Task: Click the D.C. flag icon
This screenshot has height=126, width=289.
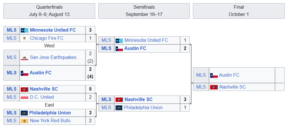Action: pyautogui.click(x=25, y=97)
